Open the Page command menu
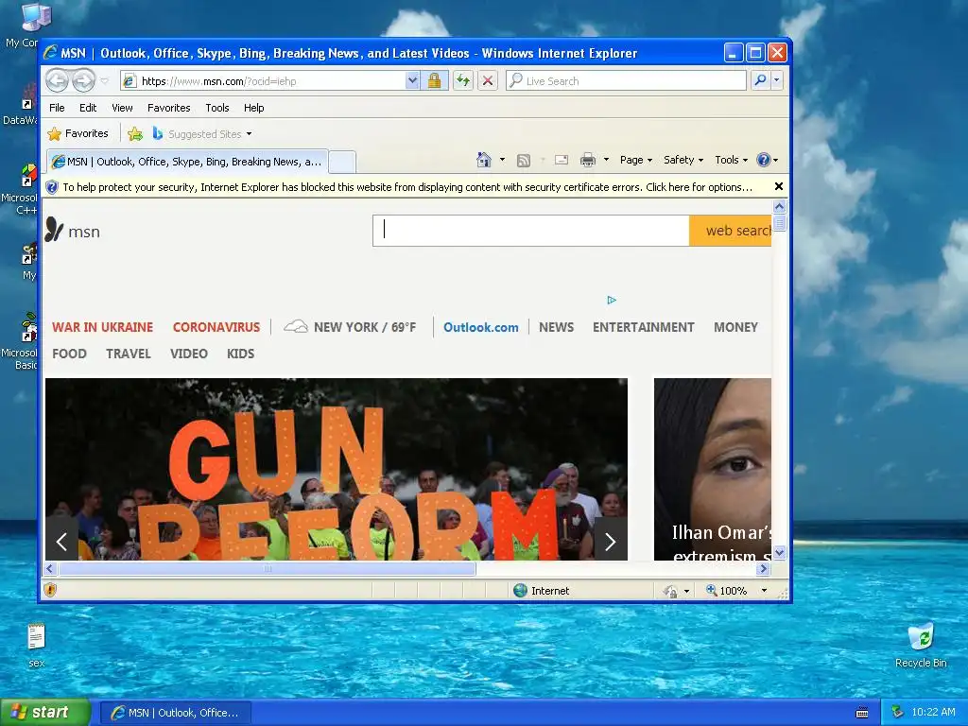 636,160
